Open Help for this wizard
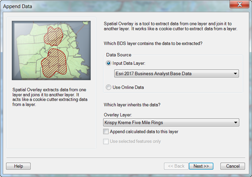Viewport: 252px width, 177px height. tap(18, 166)
